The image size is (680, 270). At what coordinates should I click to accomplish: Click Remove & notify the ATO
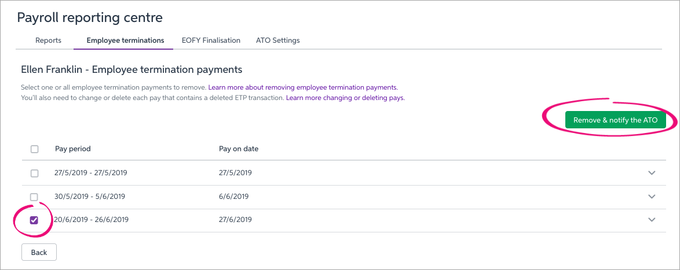pos(615,120)
